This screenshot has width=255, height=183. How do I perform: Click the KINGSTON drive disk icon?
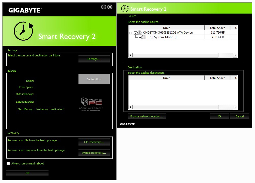tap(139, 33)
